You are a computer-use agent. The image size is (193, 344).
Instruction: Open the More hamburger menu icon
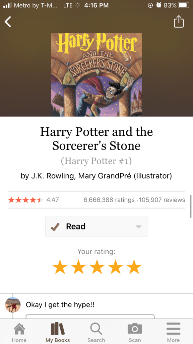(x=173, y=329)
